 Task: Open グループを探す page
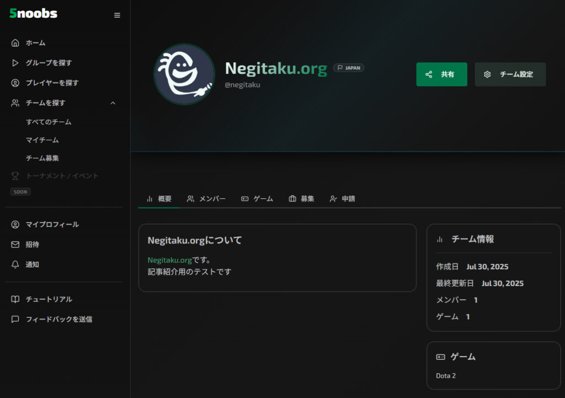49,63
